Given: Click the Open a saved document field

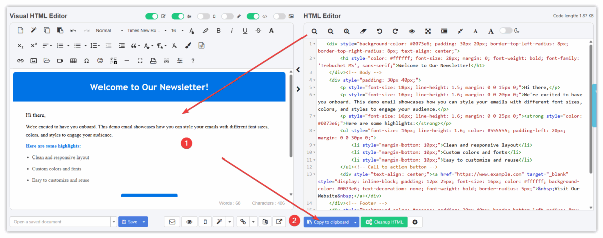Looking at the screenshot, I should point(59,222).
